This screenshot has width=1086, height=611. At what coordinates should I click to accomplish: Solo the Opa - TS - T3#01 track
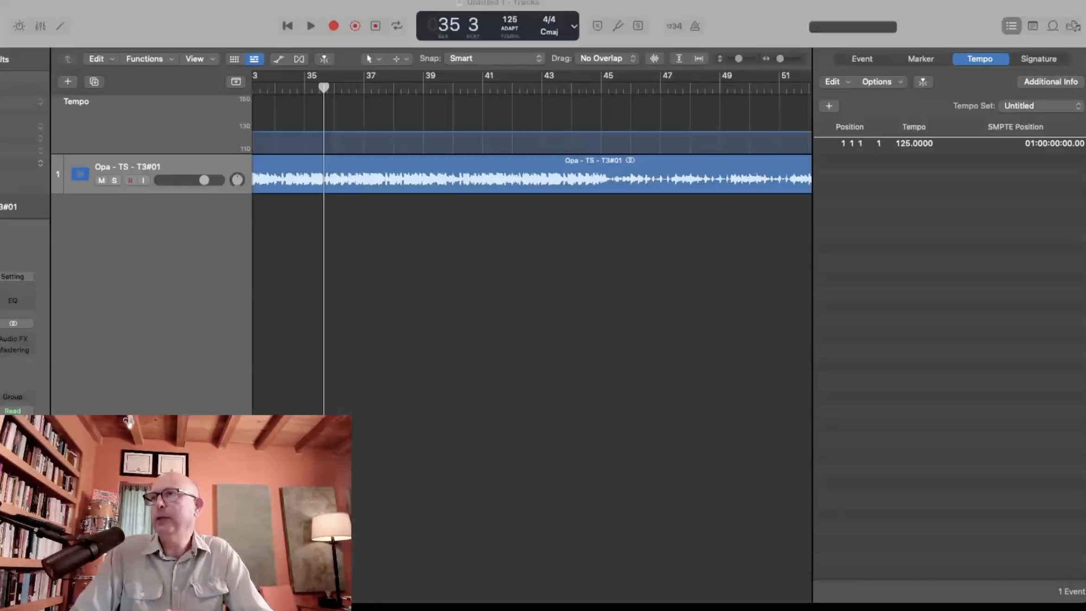[114, 181]
